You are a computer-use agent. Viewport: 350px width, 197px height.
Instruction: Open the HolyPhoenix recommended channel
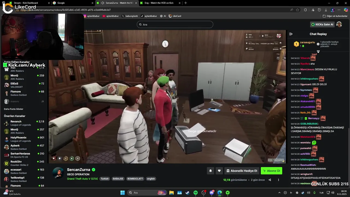click(24, 139)
